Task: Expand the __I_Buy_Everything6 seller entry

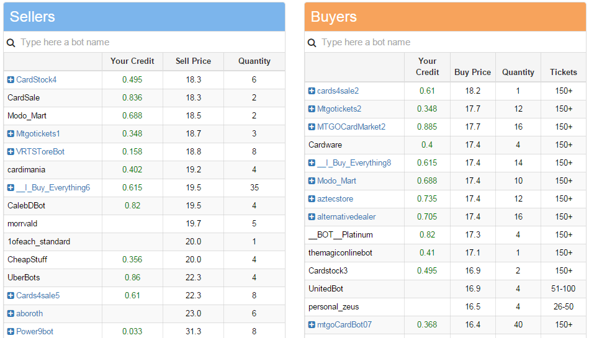Action: (11, 188)
